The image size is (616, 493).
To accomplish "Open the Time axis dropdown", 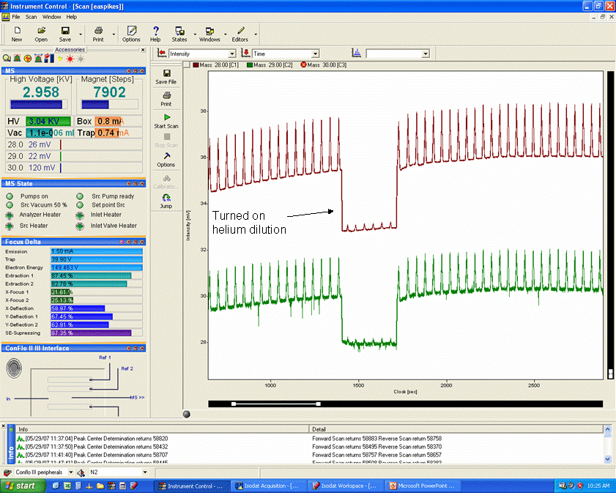I will coord(316,53).
